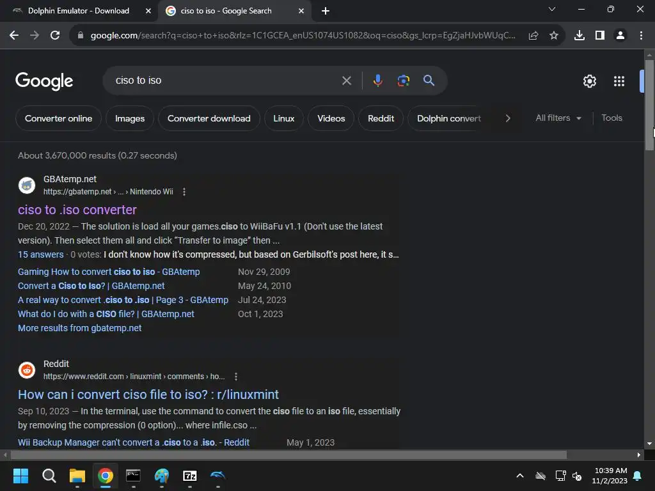Open What do I do with a CISO file link
Screen dimensions: 655x491
pyautogui.click(x=106, y=314)
